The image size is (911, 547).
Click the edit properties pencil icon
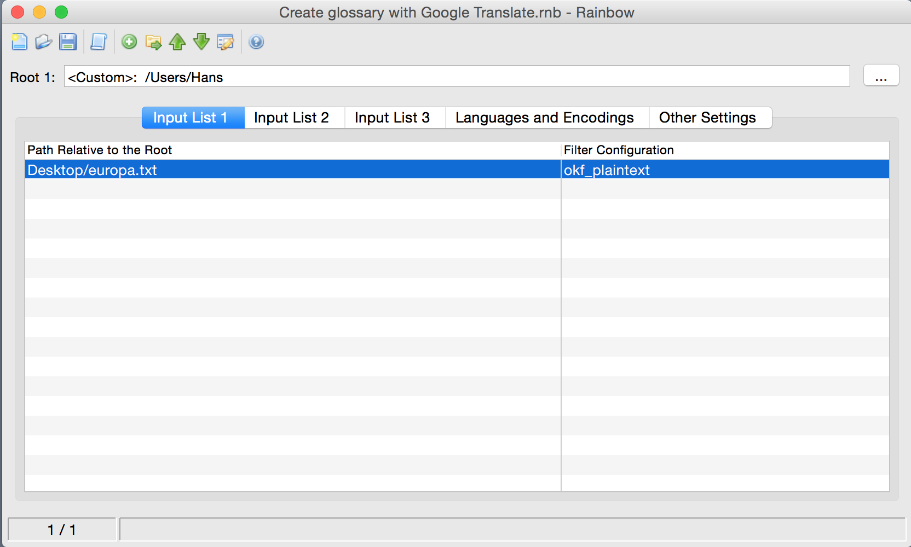point(226,42)
